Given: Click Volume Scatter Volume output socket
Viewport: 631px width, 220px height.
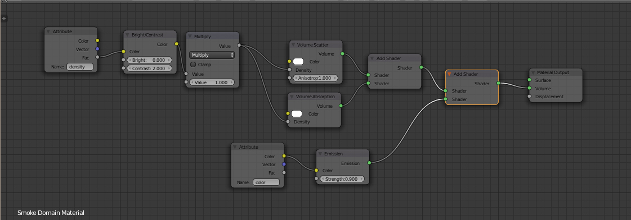Looking at the screenshot, I should (x=342, y=53).
